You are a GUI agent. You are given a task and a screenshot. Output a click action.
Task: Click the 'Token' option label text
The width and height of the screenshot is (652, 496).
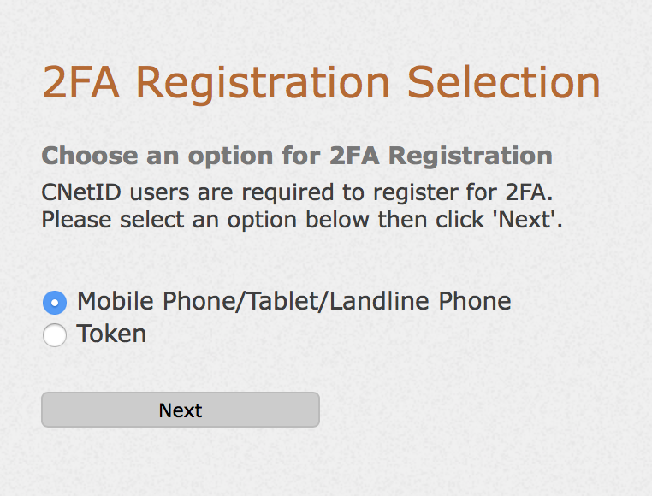(111, 334)
